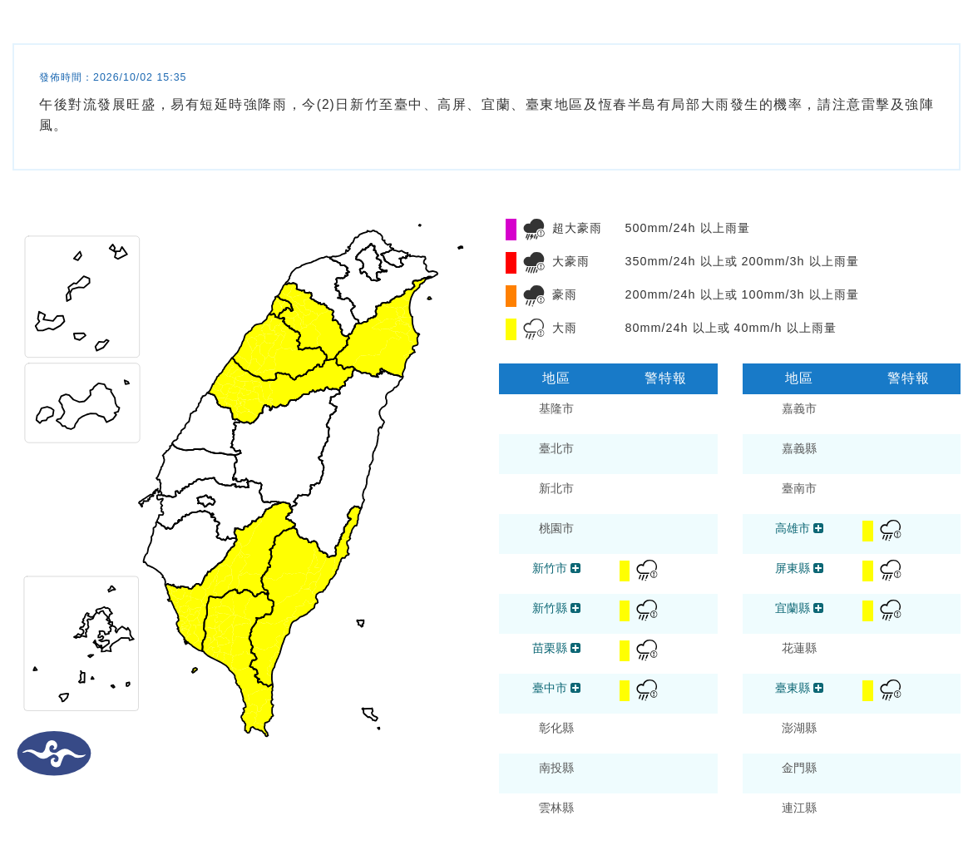
Task: Select the 新北市 table row
Action: (x=608, y=494)
